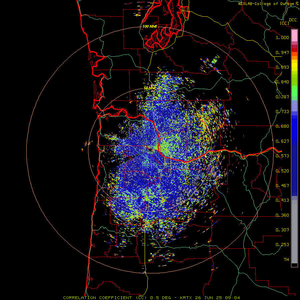300x300 pixels.
Task: Click the 0.413 color scale value
Action: click(x=282, y=200)
